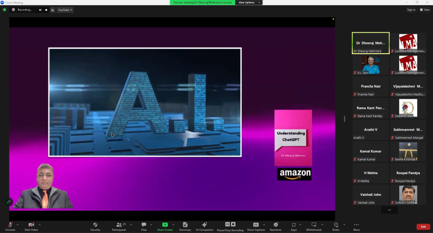
Task: Expand audio options arrow beside Unmute
Action: click(17, 225)
